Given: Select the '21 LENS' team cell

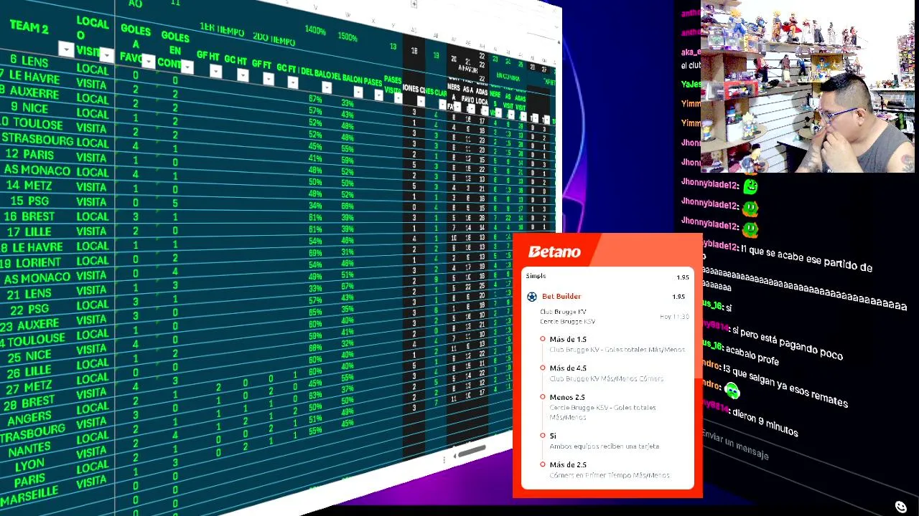Looking at the screenshot, I should click(x=29, y=295).
